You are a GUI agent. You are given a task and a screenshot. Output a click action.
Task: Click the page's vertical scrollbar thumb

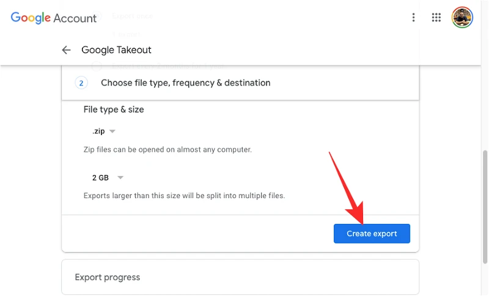pos(485,207)
